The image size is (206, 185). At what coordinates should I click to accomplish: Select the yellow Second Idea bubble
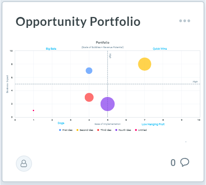click(144, 64)
